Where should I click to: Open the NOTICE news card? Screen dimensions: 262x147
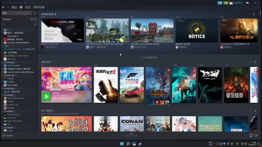(197, 30)
